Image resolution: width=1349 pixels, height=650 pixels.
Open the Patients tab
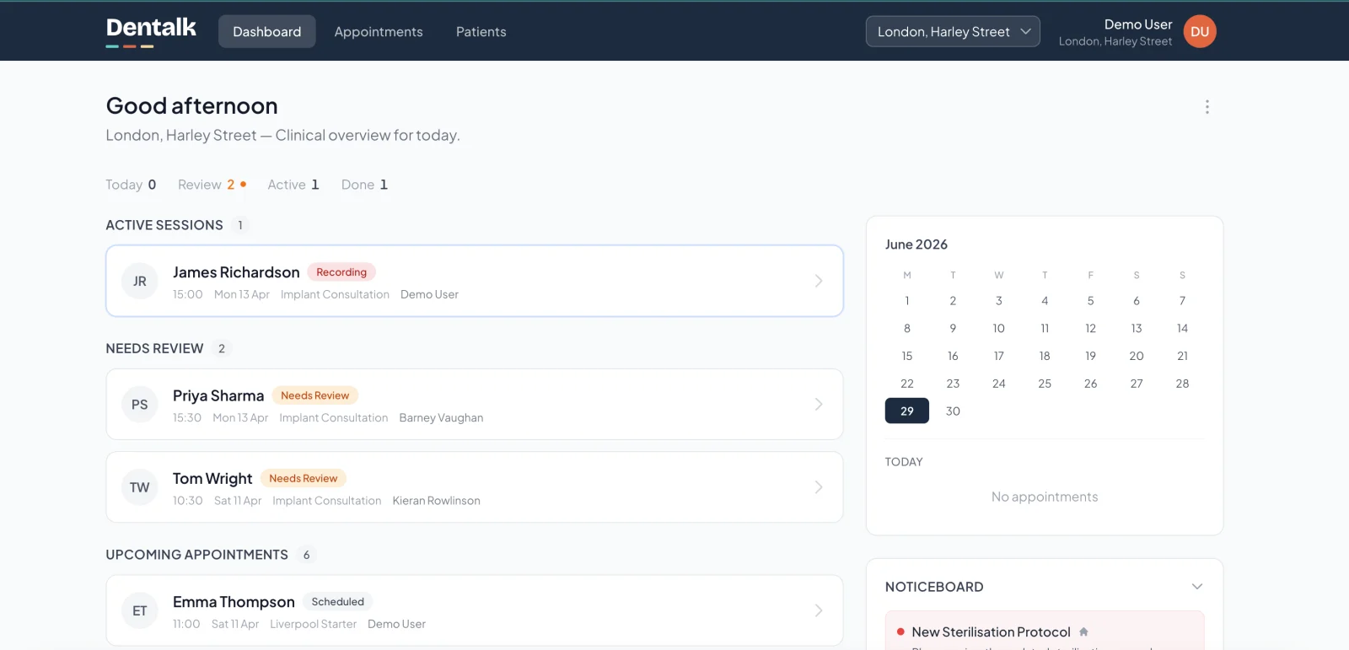(x=481, y=31)
